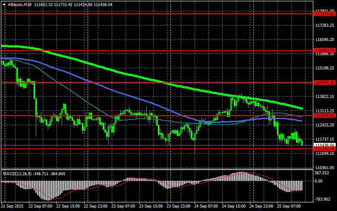
Task: Select the red 111245.54 level label
Action: coord(324,149)
